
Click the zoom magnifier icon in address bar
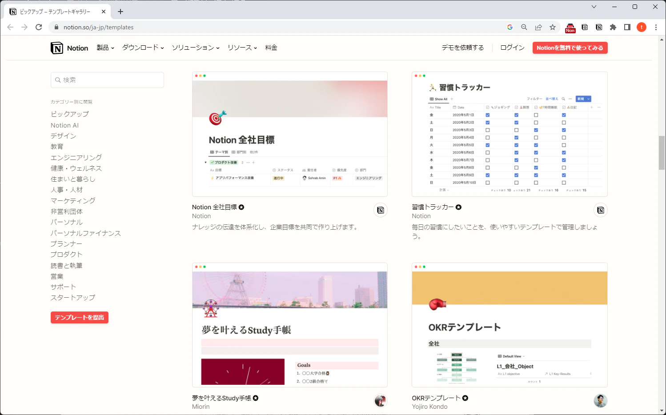click(x=524, y=27)
